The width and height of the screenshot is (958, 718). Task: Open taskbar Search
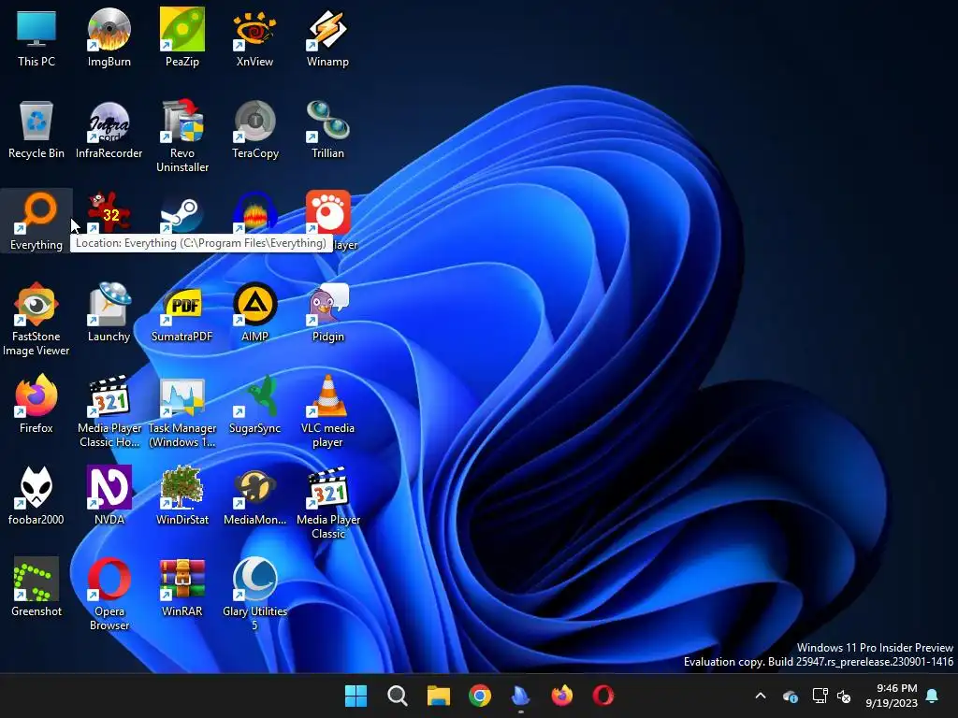(397, 696)
